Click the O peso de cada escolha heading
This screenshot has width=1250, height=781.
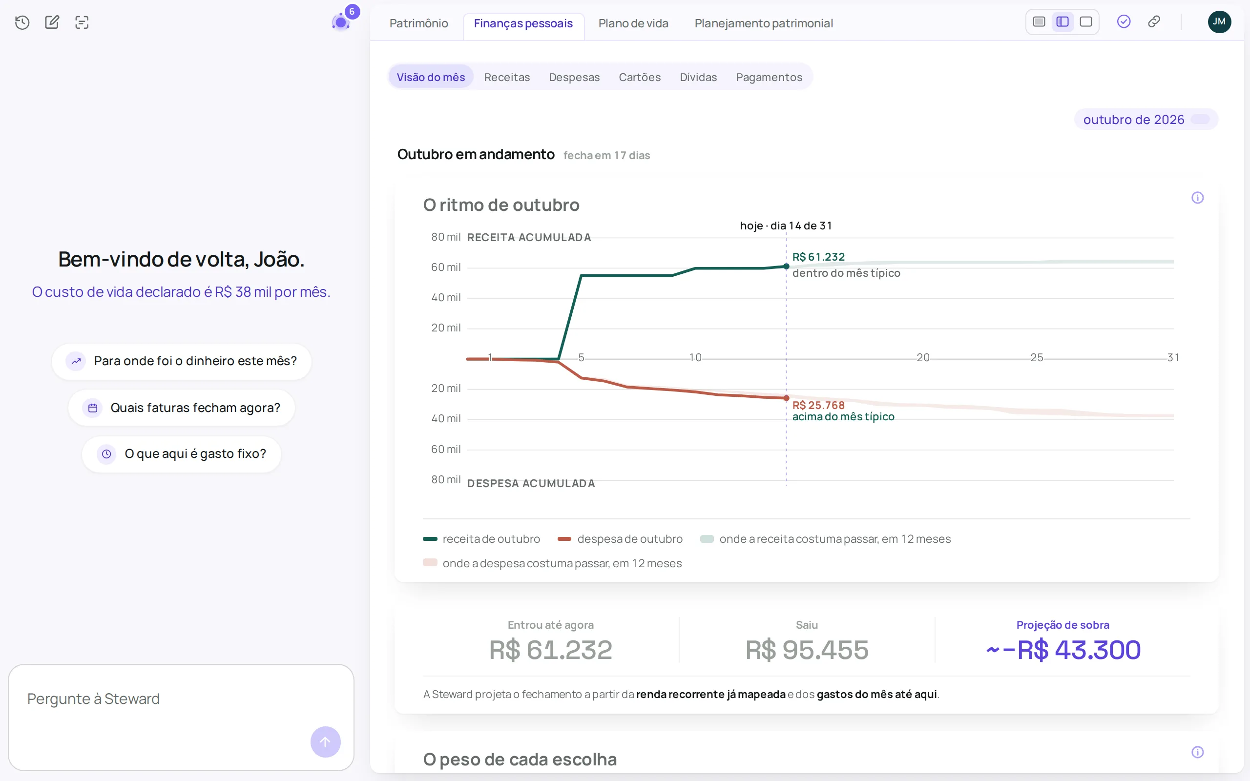coord(520,760)
